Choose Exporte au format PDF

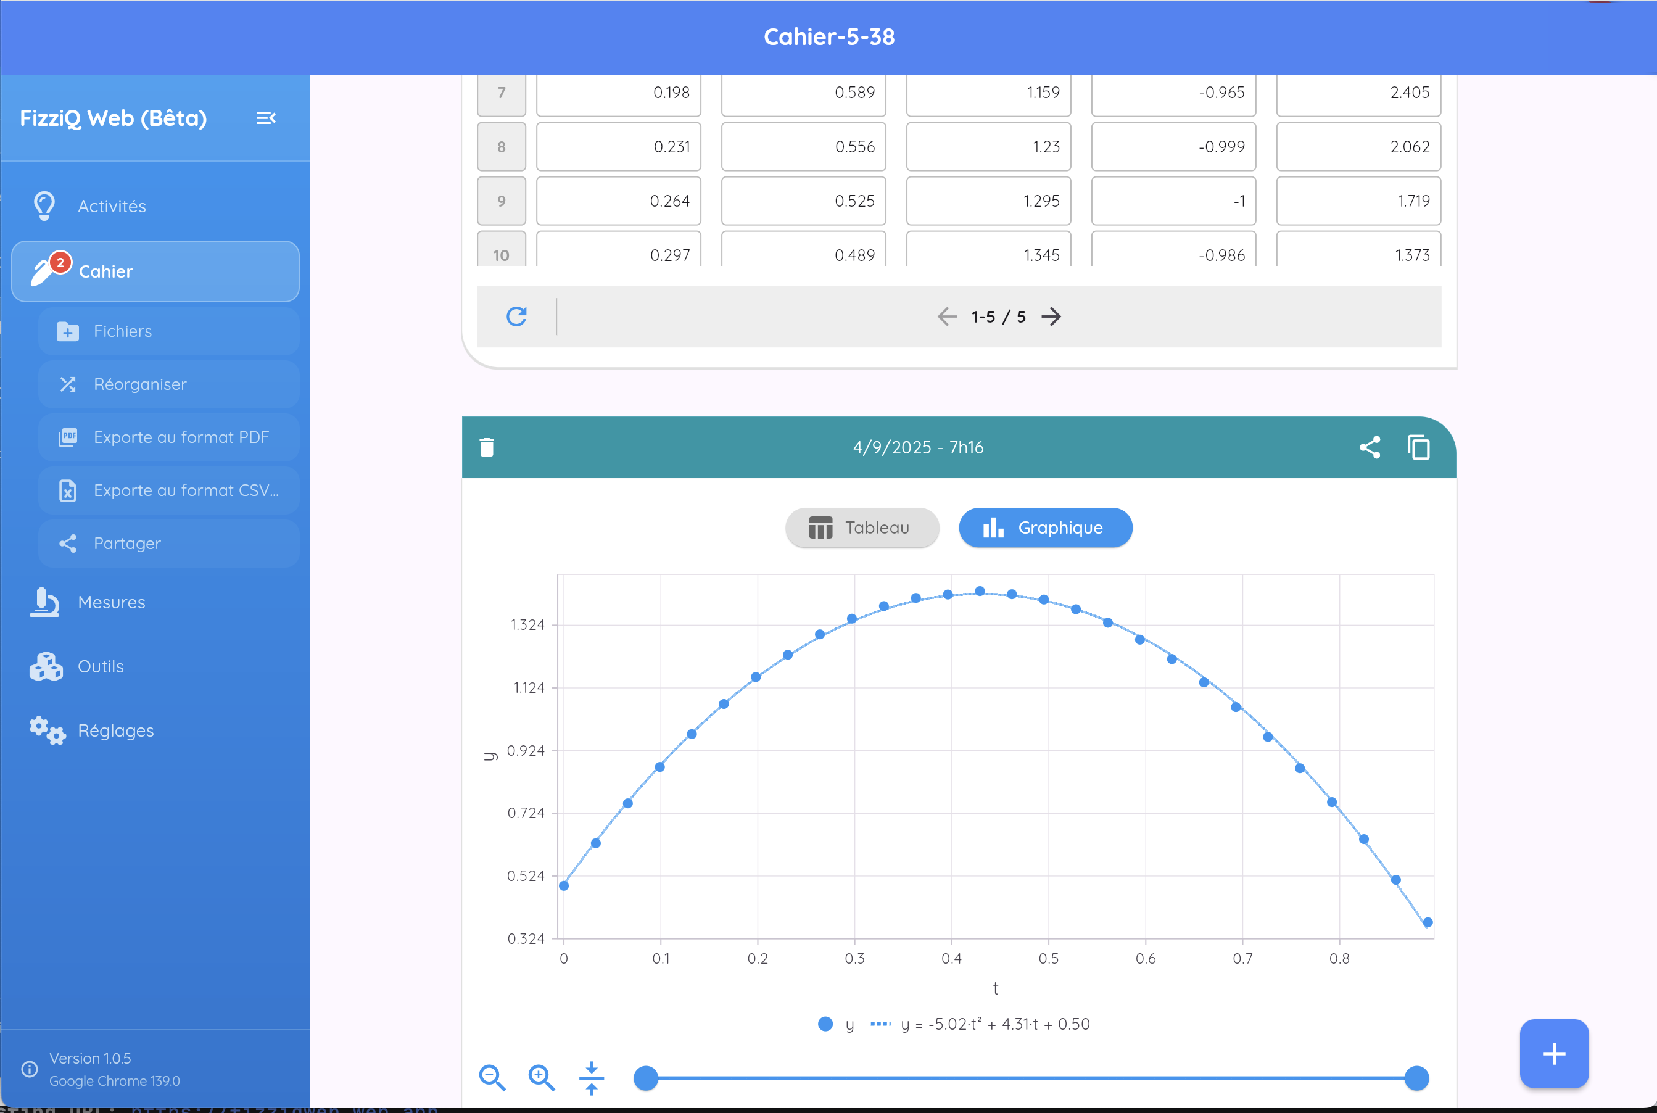click(169, 437)
